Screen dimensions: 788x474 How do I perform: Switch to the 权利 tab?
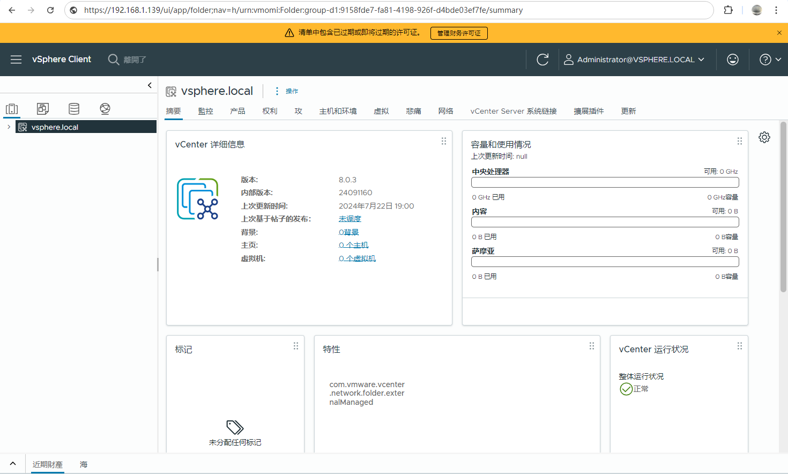270,111
